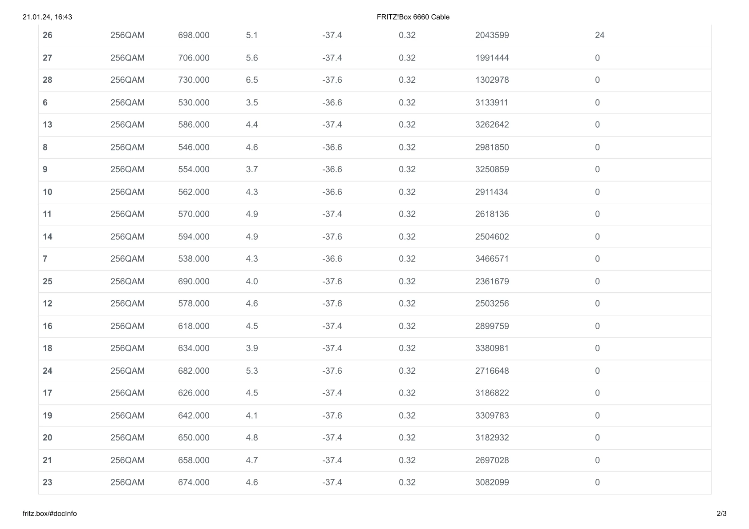
Task: Select channel 26 row number
Action: [x=48, y=35]
